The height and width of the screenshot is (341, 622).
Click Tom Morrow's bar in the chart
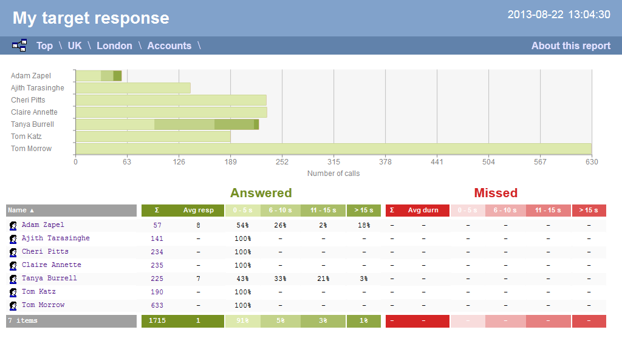(333, 149)
